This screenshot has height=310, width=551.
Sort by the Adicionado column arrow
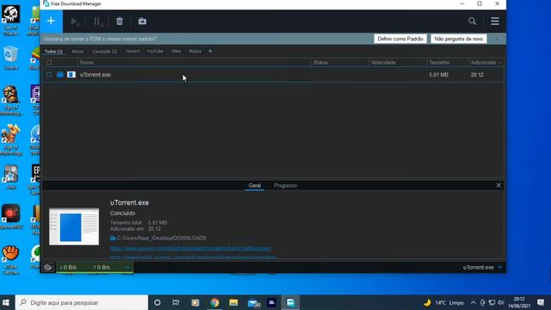500,63
